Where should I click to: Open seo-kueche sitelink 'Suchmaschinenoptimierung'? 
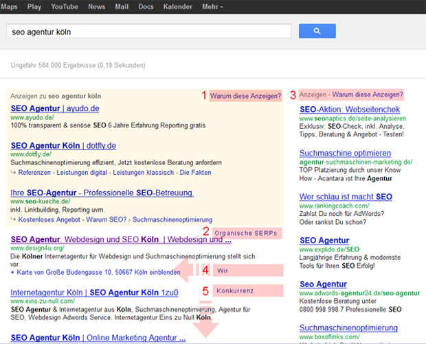pyautogui.click(x=172, y=219)
